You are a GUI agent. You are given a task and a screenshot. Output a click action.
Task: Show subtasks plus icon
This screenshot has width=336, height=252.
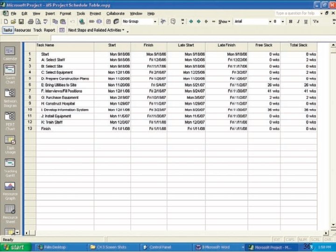pos(206,21)
